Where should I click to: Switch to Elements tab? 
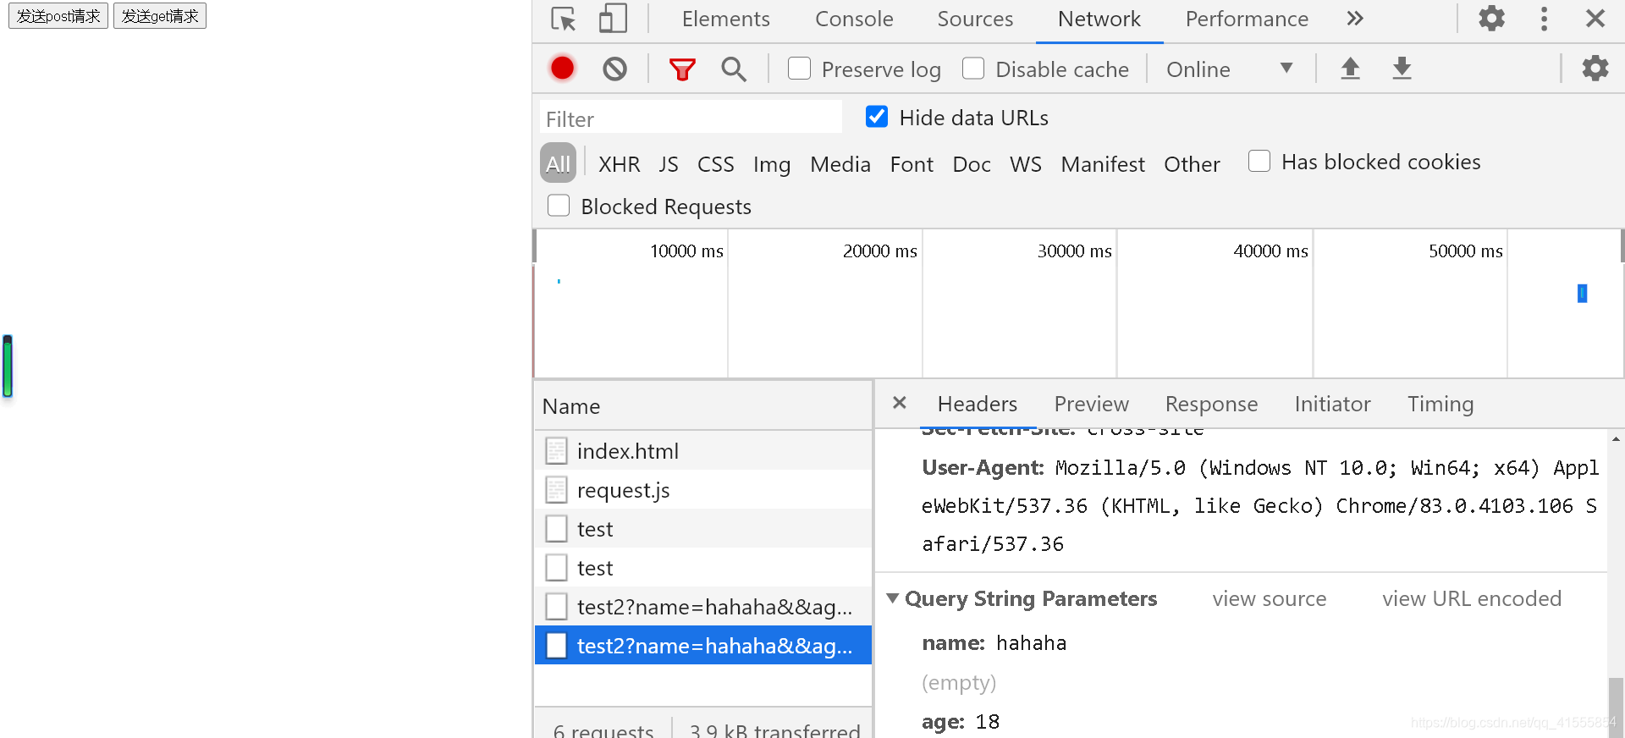[726, 19]
